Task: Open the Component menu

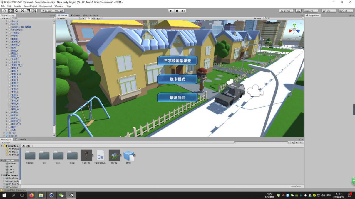Action: (x=46, y=6)
